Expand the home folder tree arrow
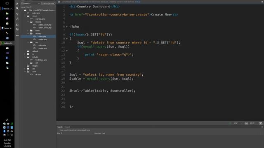Viewport: 264px width, 148px height. [x=28, y=30]
